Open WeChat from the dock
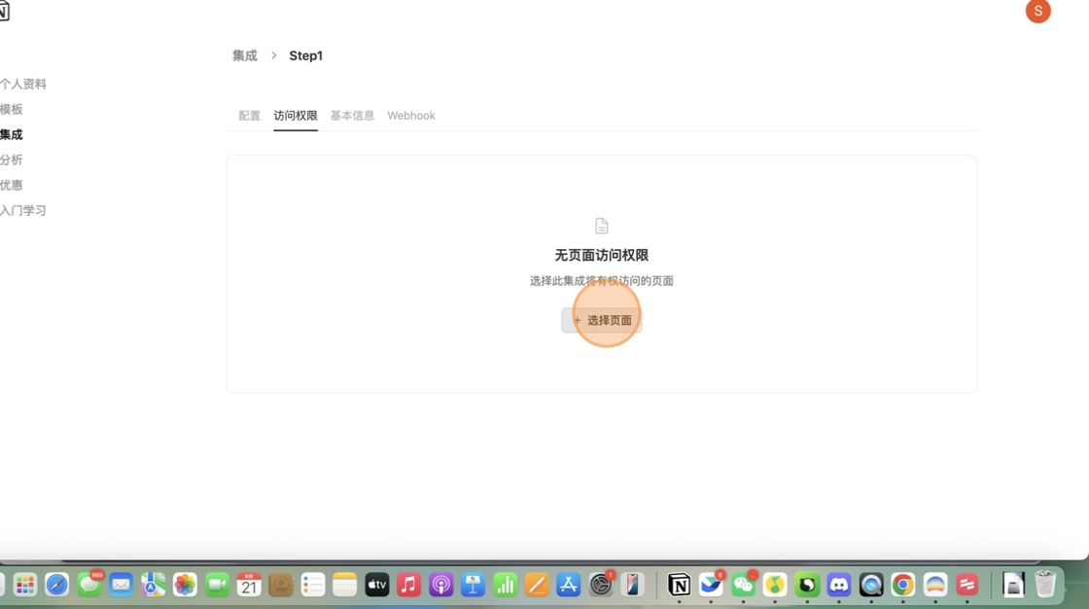The image size is (1089, 609). (743, 585)
